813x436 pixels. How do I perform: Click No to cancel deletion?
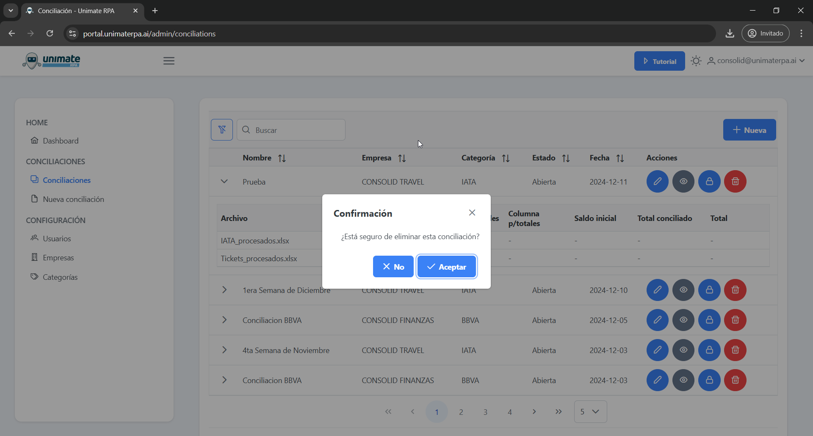click(393, 267)
